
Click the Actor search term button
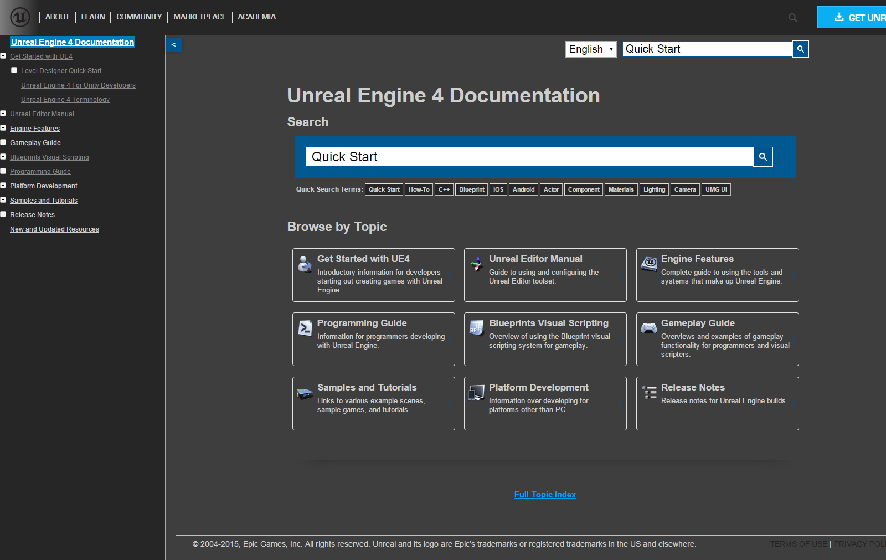point(552,189)
